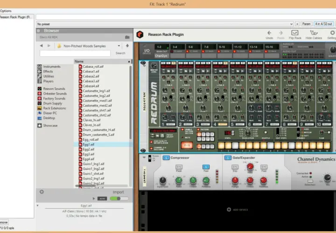Collapse the Channel Dynamics device

pyautogui.click(x=144, y=158)
